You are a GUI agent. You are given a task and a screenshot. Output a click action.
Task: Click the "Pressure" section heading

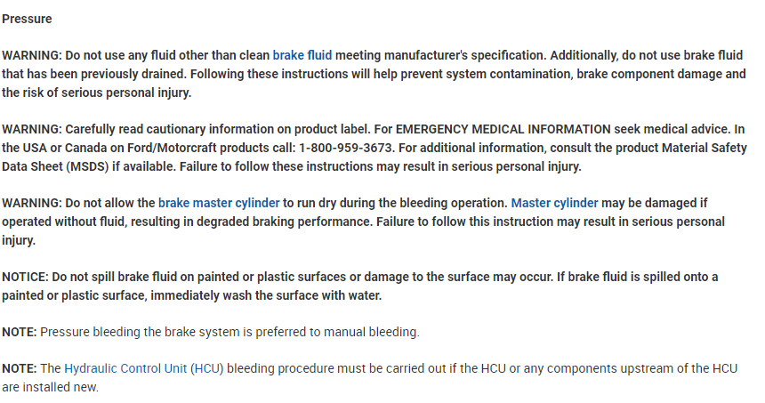[27, 19]
